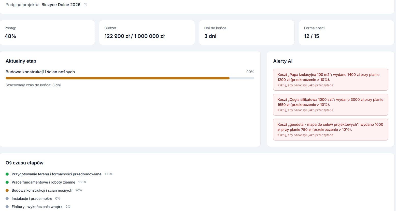396x211 pixels.
Task: Click the green dot for Prace fundamentowe stage
Action: click(x=7, y=182)
